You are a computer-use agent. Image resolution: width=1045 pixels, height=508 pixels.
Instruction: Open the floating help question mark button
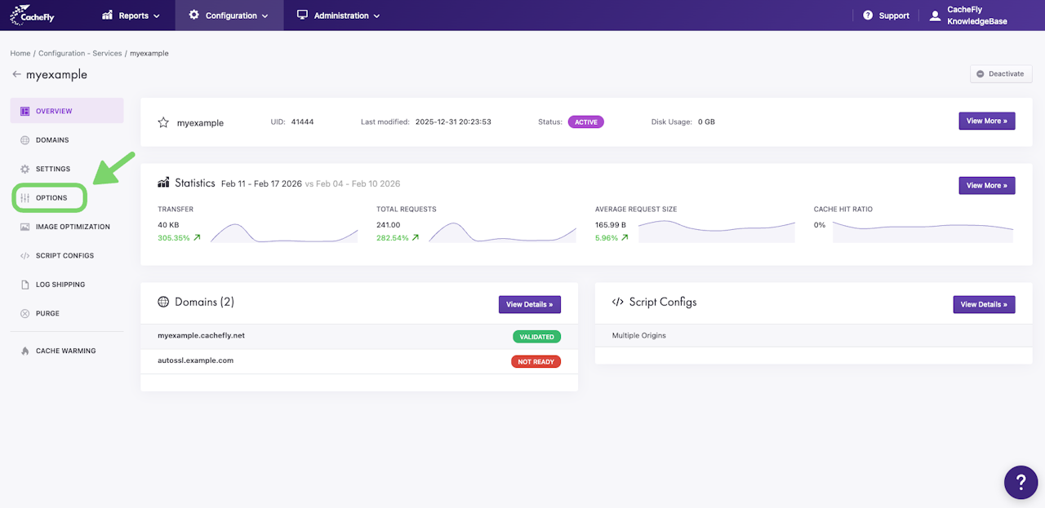pos(1021,482)
